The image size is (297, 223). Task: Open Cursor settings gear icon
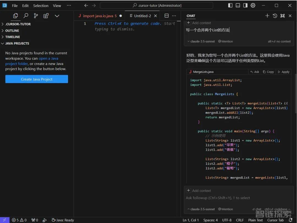[253, 5]
